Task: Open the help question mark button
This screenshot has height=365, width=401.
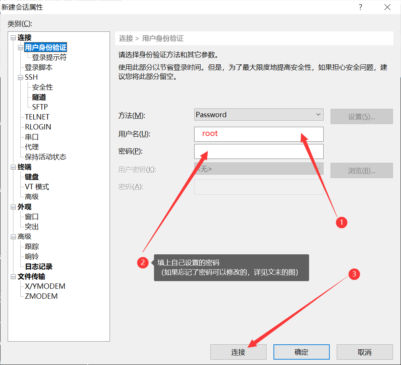Action: [360, 7]
